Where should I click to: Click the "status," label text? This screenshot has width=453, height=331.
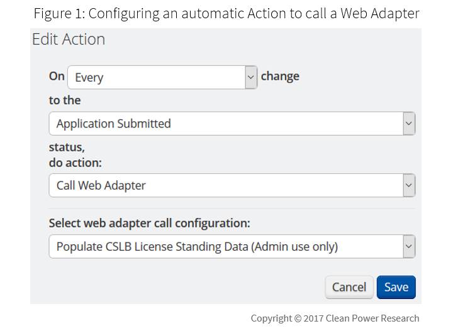tap(67, 148)
